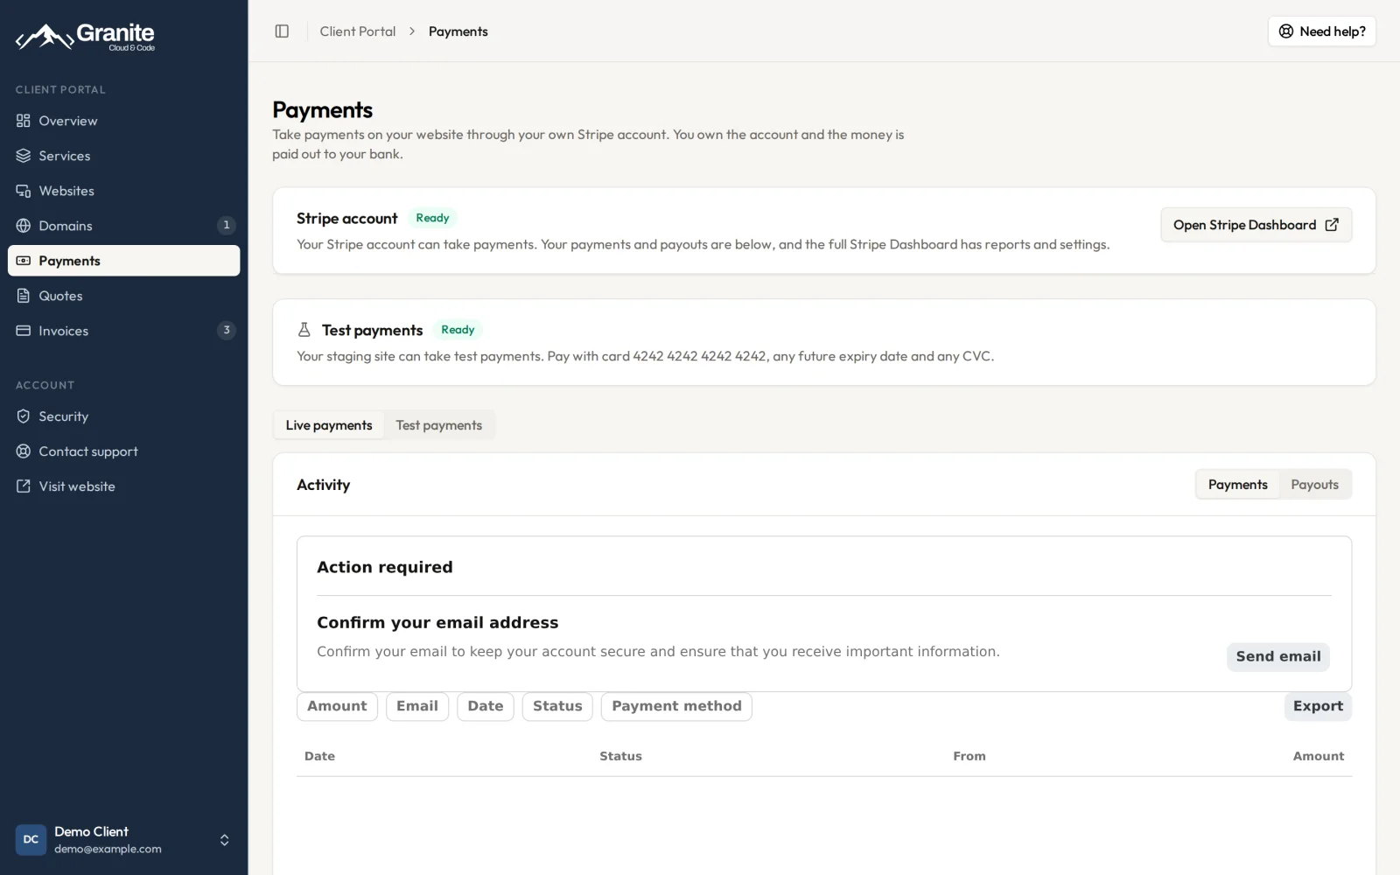This screenshot has height=875, width=1400.
Task: Click the Send email button
Action: (1278, 656)
